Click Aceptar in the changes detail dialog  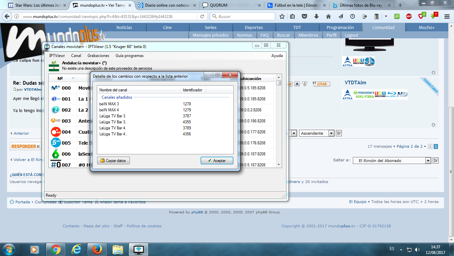(217, 161)
